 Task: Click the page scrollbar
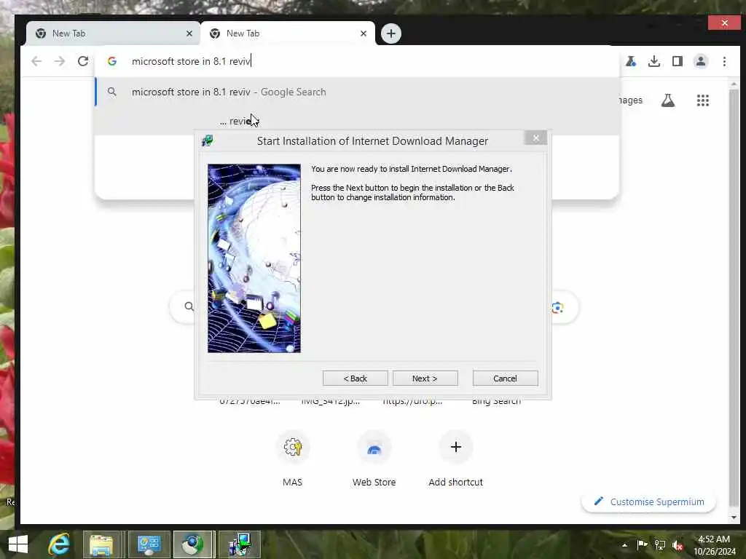734,299
